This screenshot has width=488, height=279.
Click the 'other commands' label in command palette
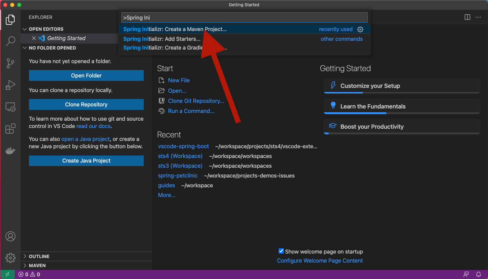tap(342, 39)
